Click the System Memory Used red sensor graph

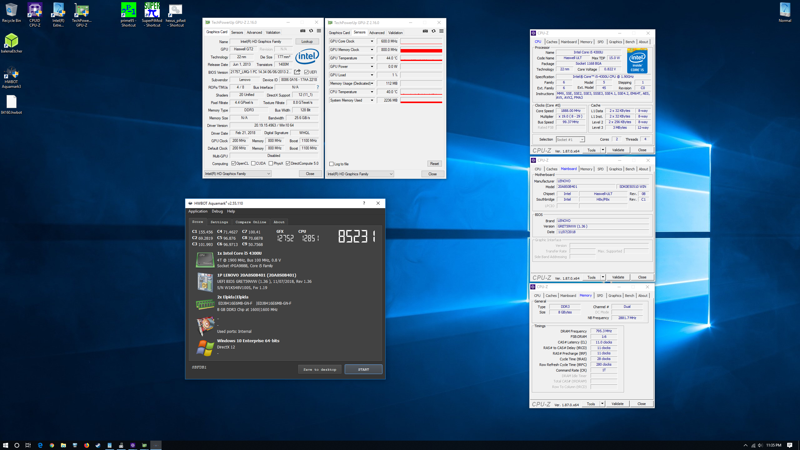pos(421,100)
